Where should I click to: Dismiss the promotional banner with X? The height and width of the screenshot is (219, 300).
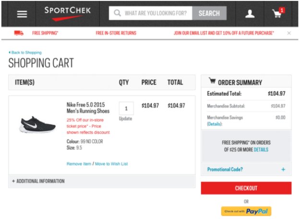coord(289,33)
